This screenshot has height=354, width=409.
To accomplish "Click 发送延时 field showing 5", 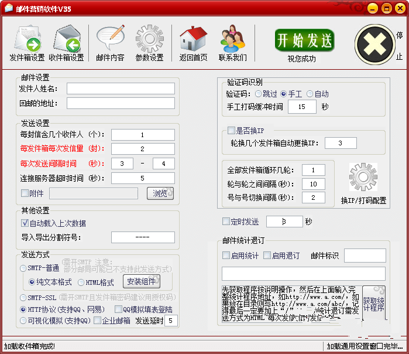I will (171, 321).
